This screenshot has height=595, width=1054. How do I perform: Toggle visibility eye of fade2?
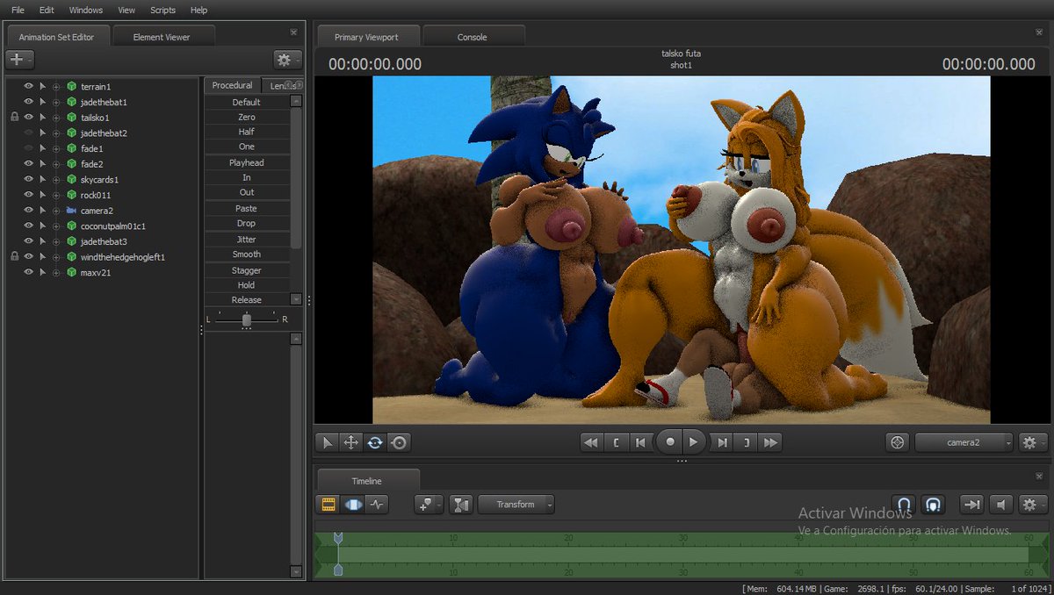pyautogui.click(x=28, y=163)
